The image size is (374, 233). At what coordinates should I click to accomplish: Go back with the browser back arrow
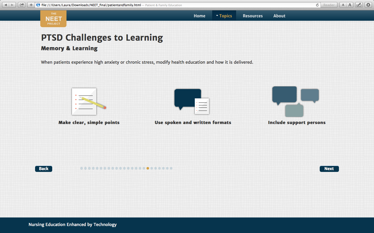click(x=6, y=5)
